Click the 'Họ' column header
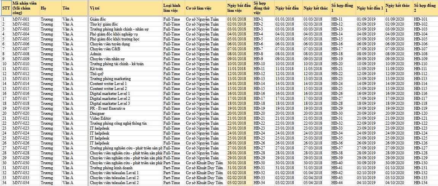Screen dimensions: 438x186 click(51, 8)
